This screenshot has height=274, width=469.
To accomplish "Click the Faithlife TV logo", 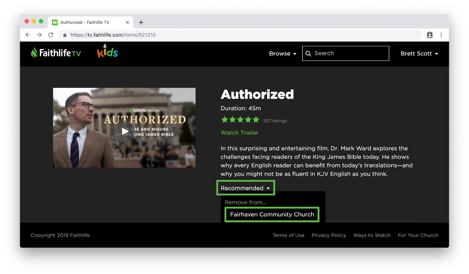I will [56, 53].
